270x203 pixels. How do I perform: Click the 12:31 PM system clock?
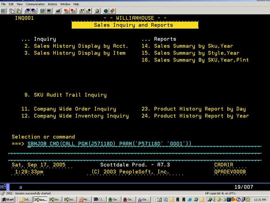tap(260, 200)
